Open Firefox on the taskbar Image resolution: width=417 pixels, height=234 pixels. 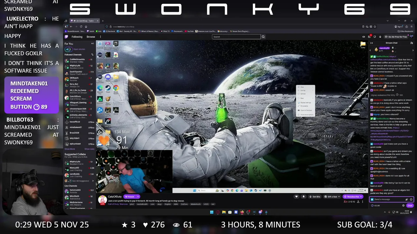click(x=242, y=212)
